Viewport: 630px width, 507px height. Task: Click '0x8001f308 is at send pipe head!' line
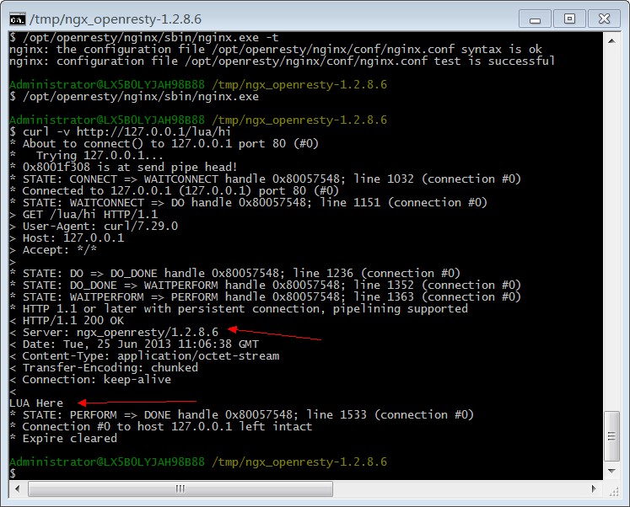[x=123, y=168]
